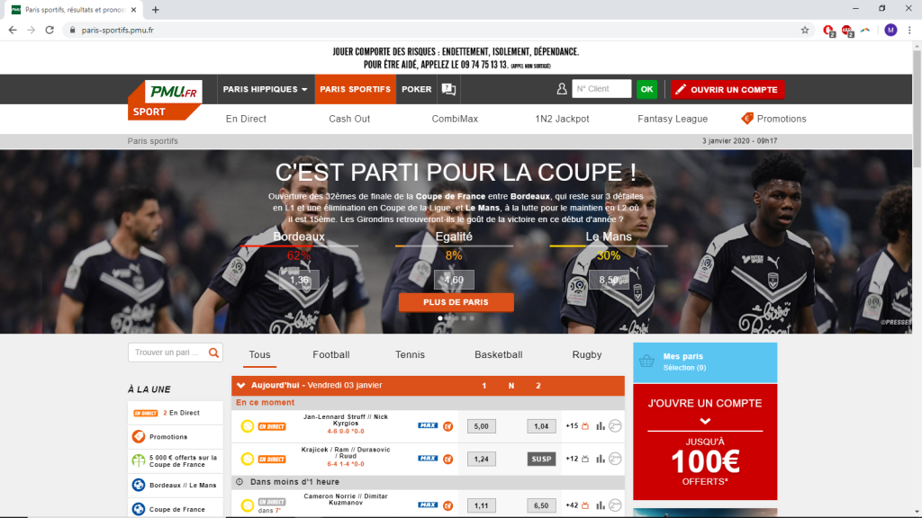Select the Tous tab
922x518 pixels.
pos(259,354)
